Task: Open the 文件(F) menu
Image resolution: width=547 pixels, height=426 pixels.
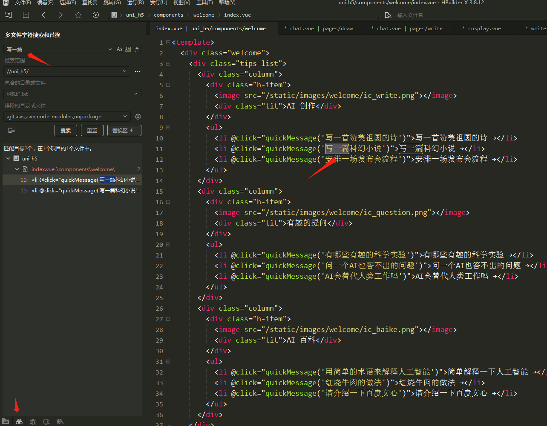Action: [23, 3]
